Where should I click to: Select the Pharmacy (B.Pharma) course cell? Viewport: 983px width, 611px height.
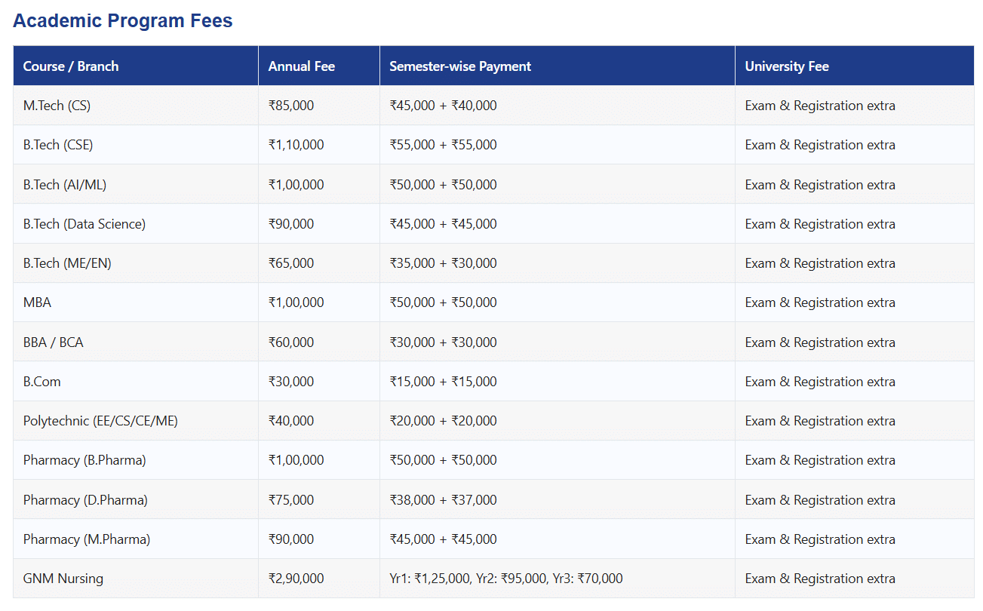(84, 460)
